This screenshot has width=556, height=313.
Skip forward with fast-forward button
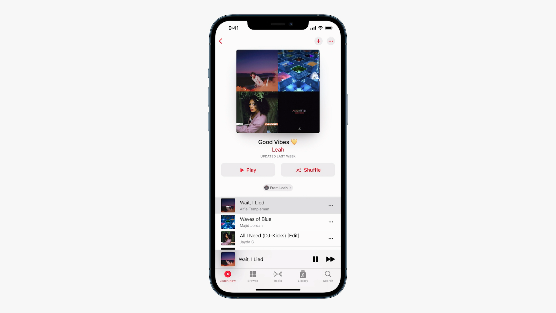[330, 259]
